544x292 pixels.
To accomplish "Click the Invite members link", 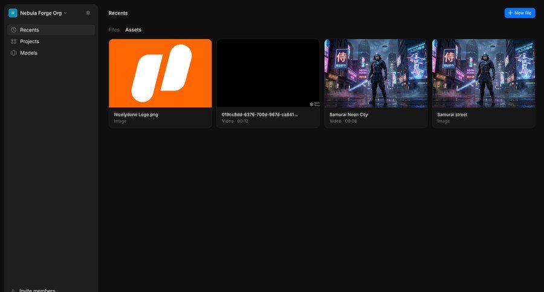I will click(x=37, y=290).
